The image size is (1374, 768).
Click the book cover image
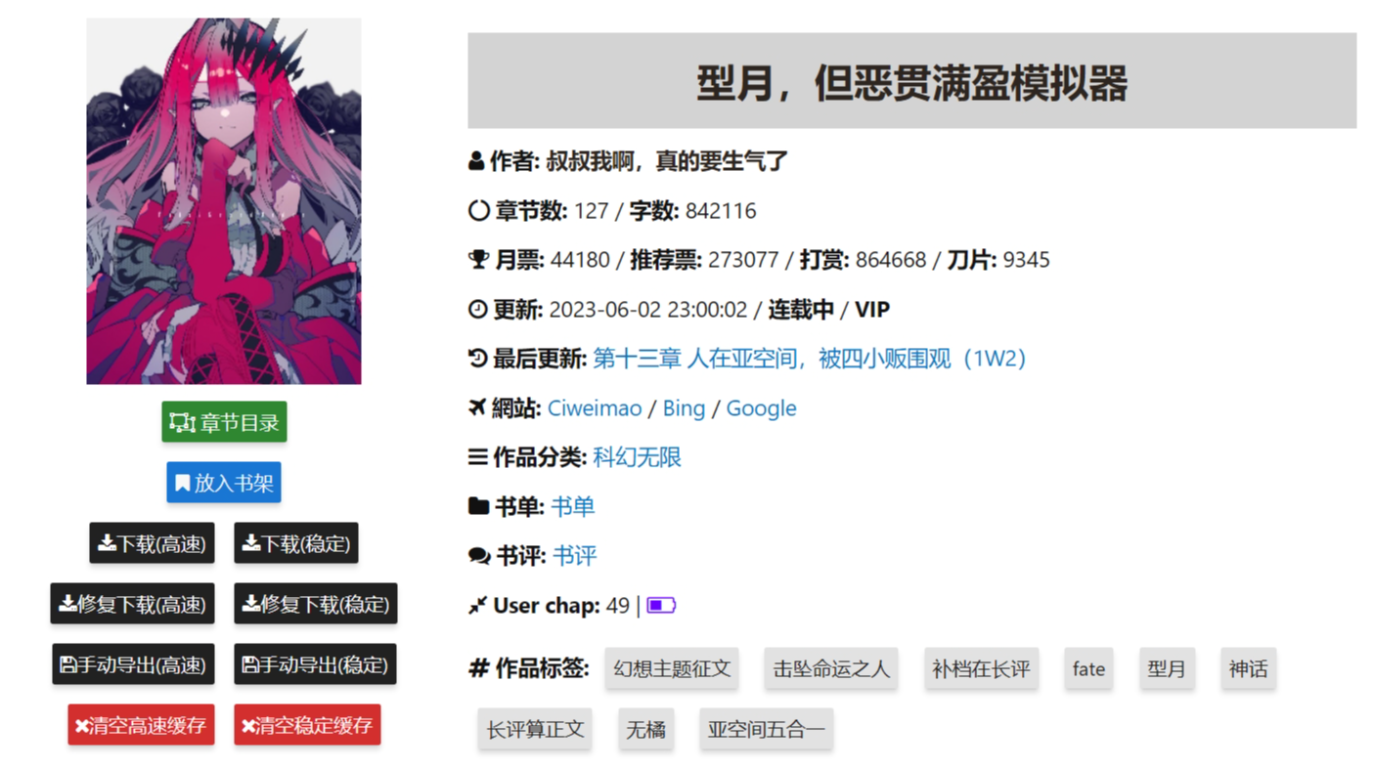click(224, 201)
